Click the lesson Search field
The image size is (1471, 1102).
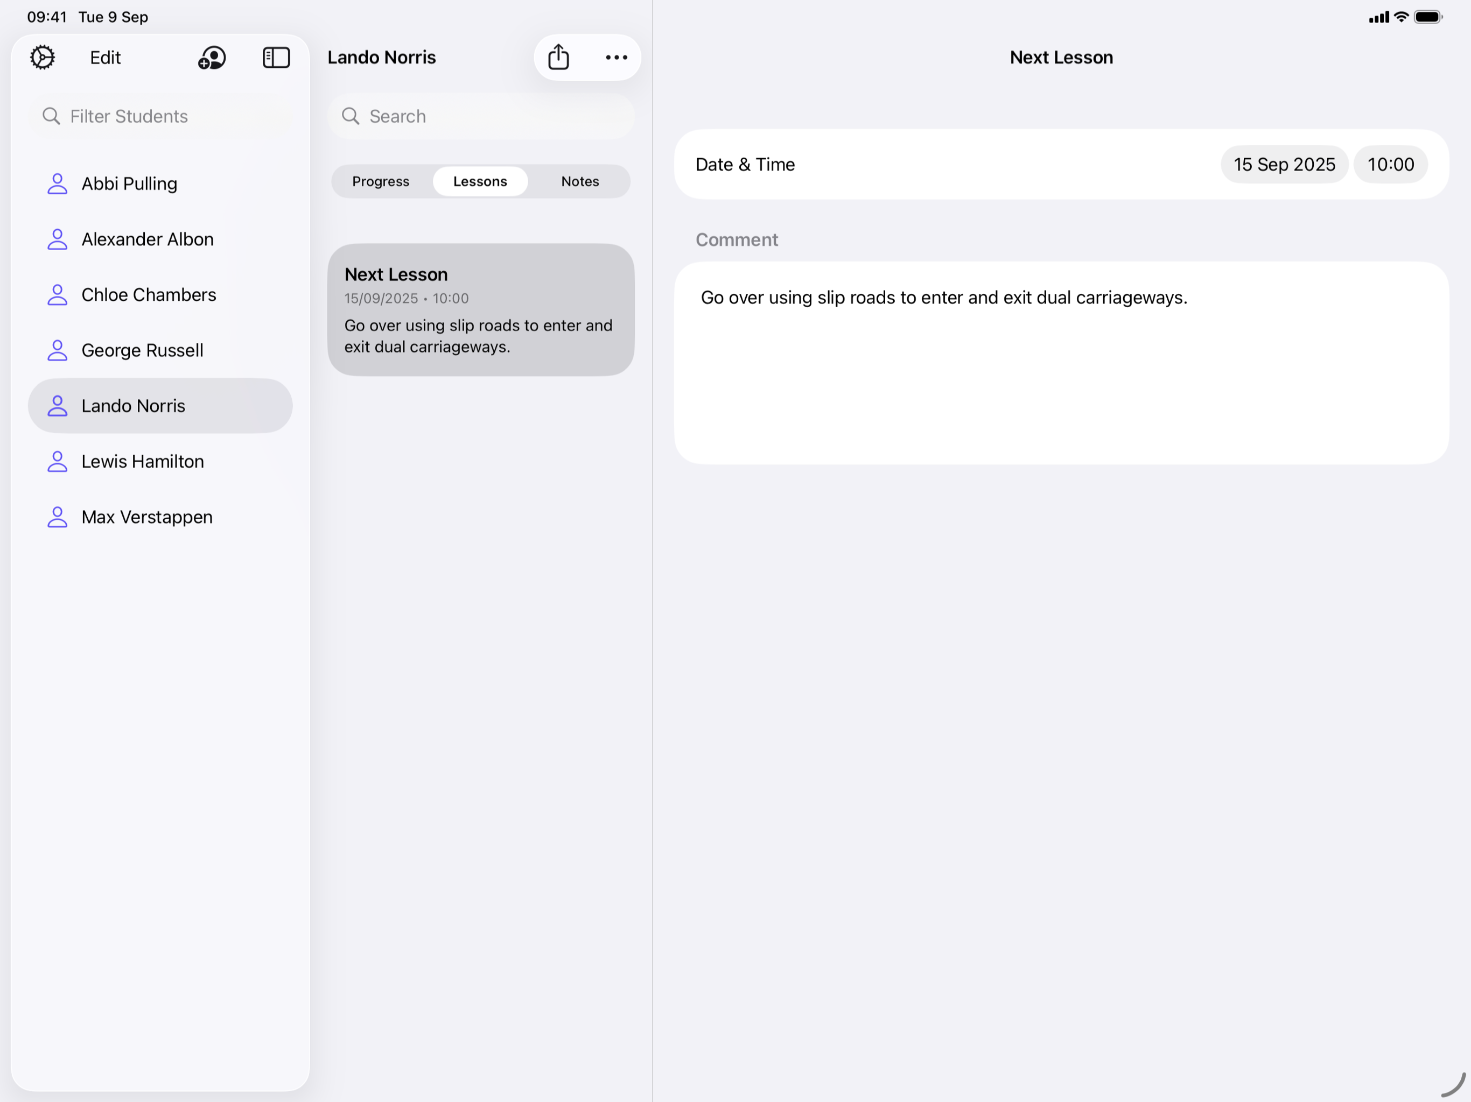pyautogui.click(x=481, y=116)
